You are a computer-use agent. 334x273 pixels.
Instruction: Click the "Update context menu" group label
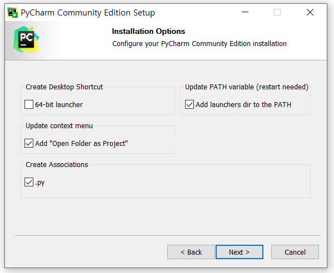click(x=59, y=126)
